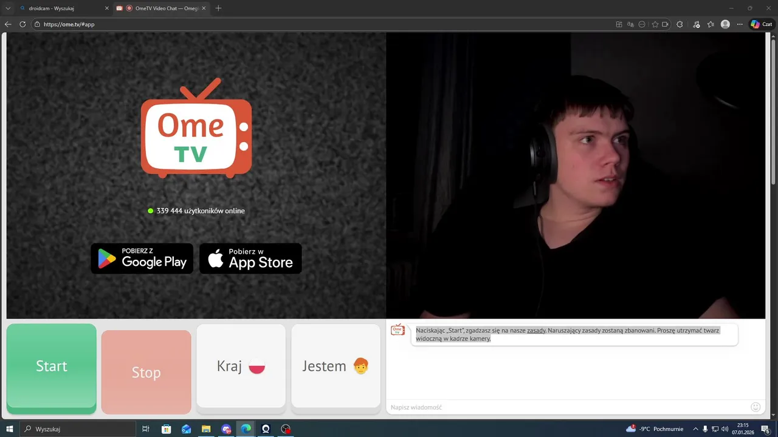778x437 pixels.
Task: Open the Kraj country selector
Action: 241,366
